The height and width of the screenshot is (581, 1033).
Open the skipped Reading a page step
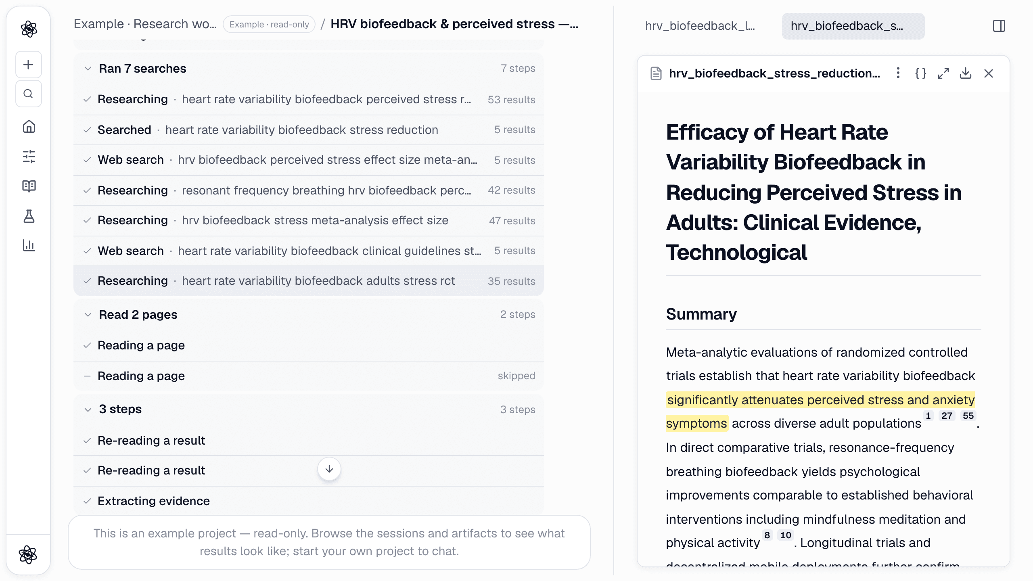coord(309,376)
